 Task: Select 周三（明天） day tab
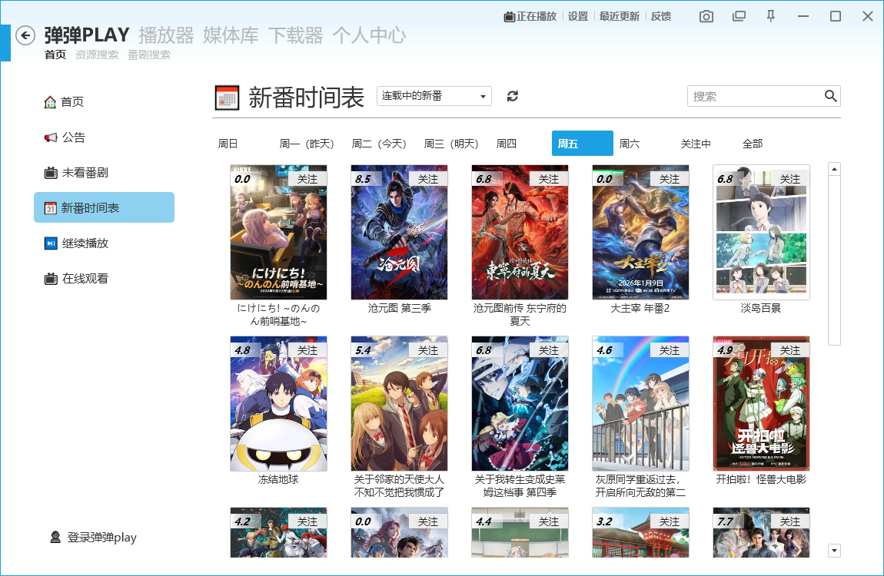click(451, 144)
